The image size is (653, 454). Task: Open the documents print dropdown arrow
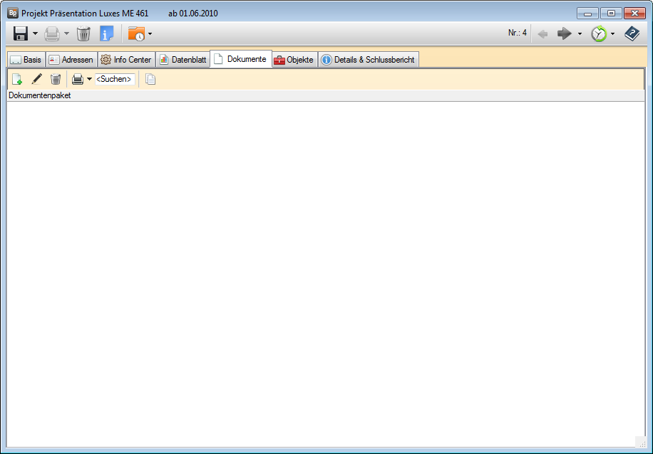pos(89,79)
